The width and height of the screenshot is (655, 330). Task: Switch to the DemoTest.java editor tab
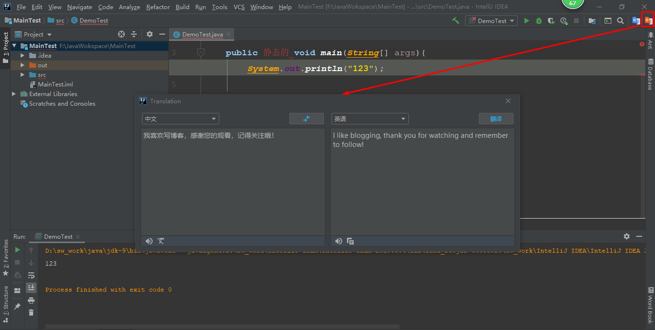(201, 34)
